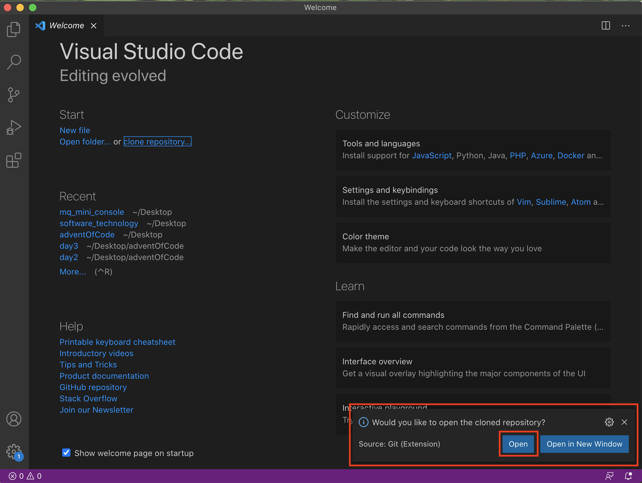Open Printable keyboard cheatsheet link
642x483 pixels.
(x=117, y=342)
